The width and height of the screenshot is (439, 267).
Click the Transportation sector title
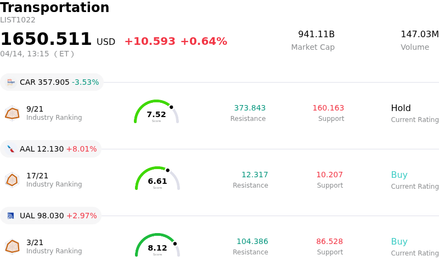(x=55, y=8)
